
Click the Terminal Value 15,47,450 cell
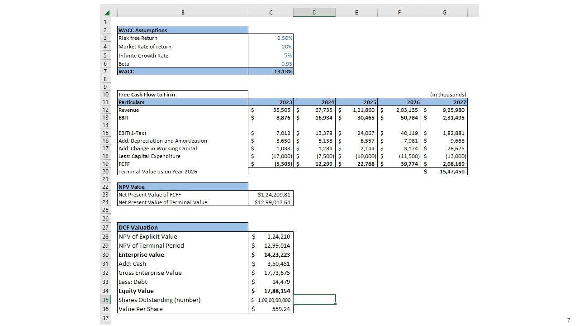444,172
